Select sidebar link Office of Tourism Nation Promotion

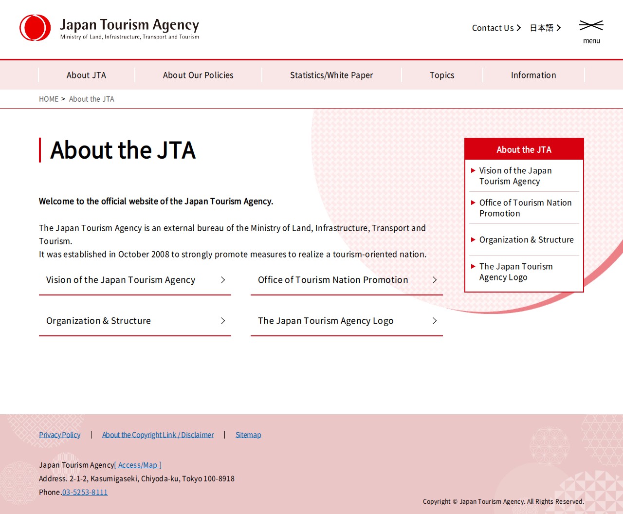[525, 208]
